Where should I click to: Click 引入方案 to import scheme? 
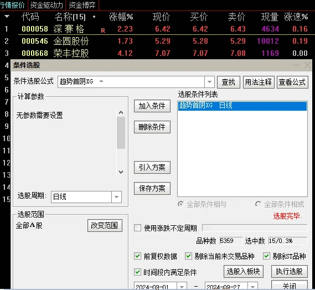click(152, 167)
